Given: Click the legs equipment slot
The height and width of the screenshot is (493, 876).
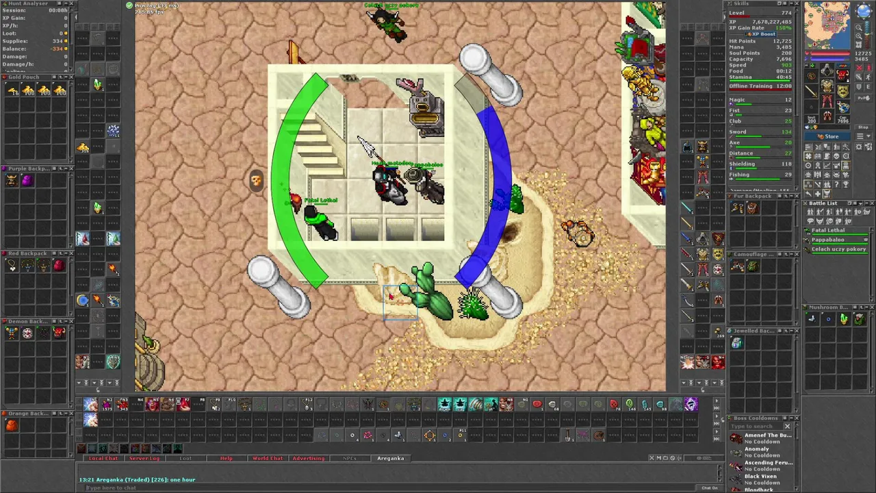Looking at the screenshot, I should click(827, 101).
